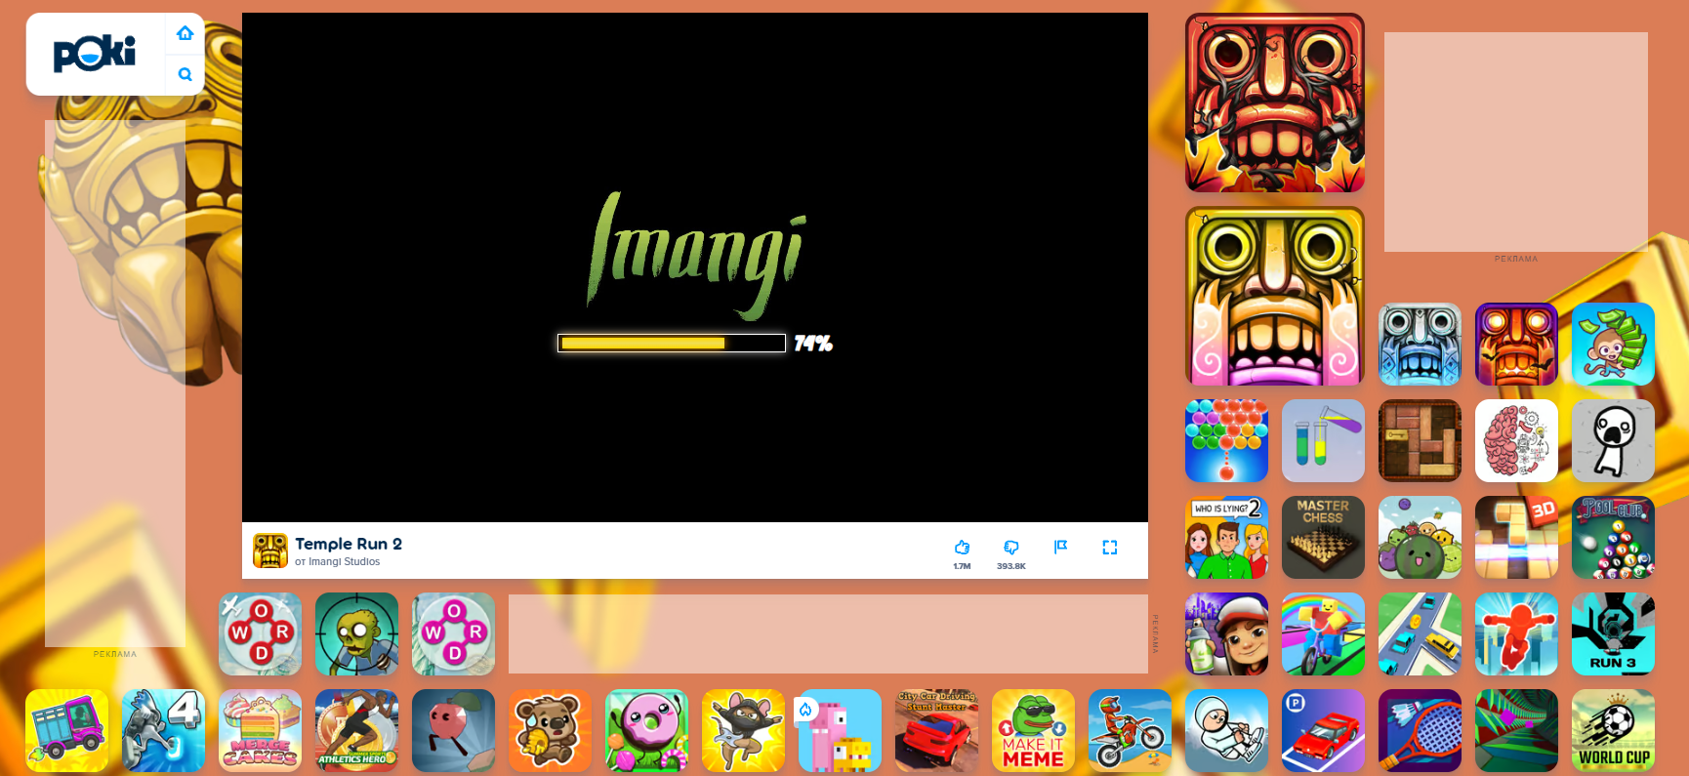Open City Car Driving Stunt Master

(x=936, y=731)
